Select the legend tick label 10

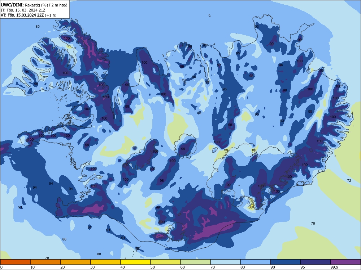pyautogui.click(x=32, y=267)
